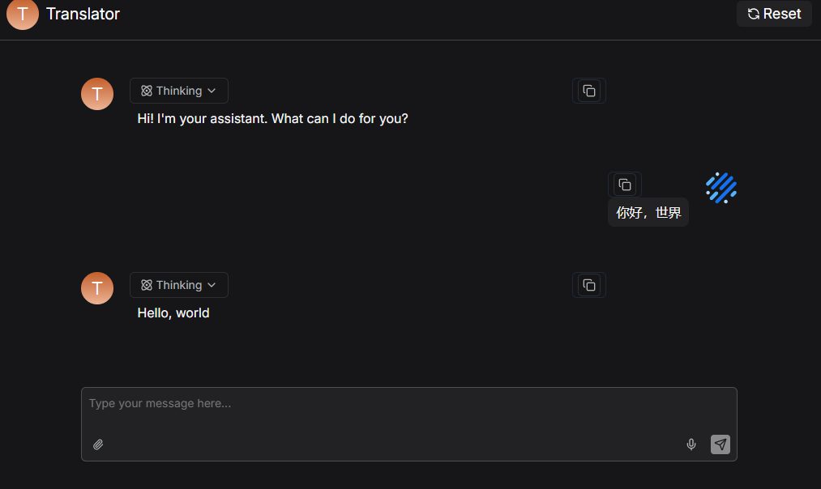Click the 你好，世界 message bubble
Viewport: 821px width, 489px height.
point(648,213)
